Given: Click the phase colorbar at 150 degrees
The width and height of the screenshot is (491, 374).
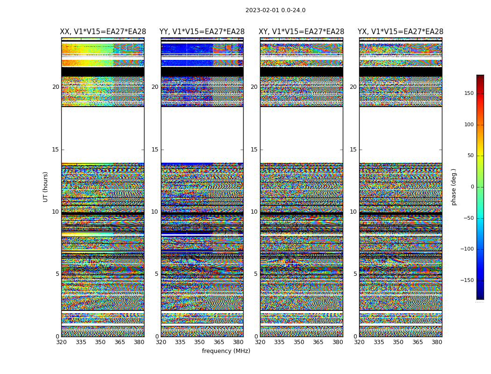Looking at the screenshot, I should (x=480, y=93).
